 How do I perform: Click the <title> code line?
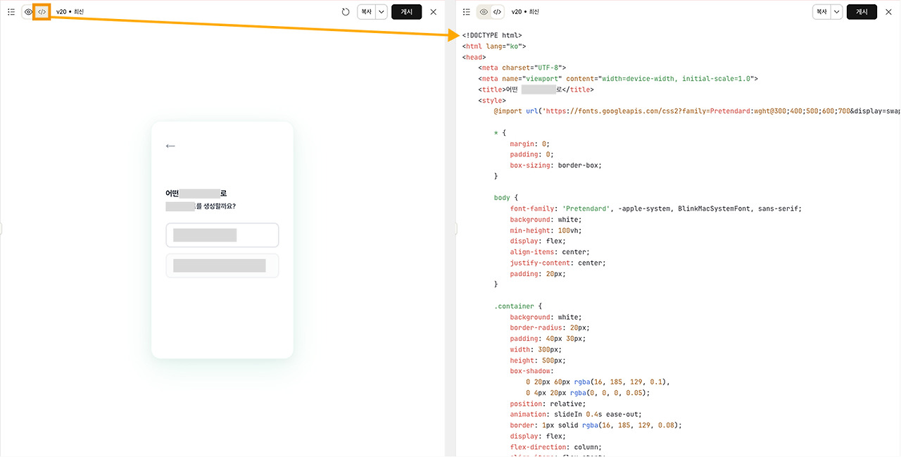pyautogui.click(x=536, y=89)
